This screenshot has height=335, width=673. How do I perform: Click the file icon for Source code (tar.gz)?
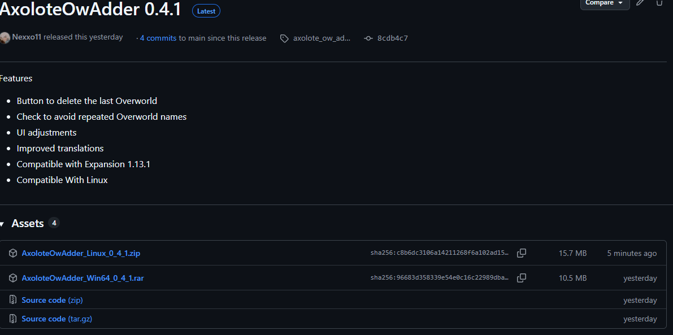click(13, 319)
